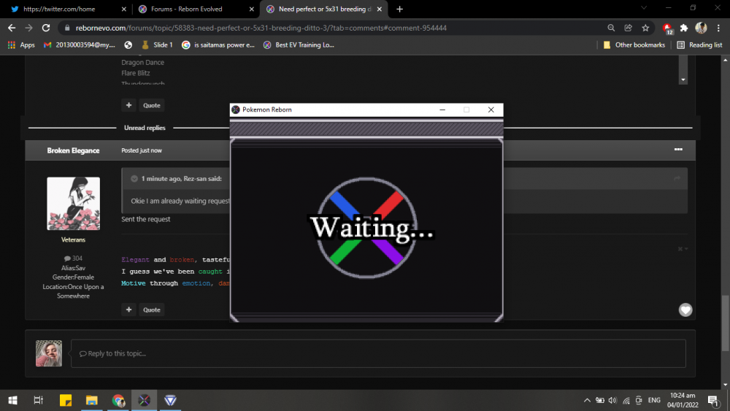The height and width of the screenshot is (411, 730).
Task: Open File Explorer from taskbar
Action: tap(92, 400)
